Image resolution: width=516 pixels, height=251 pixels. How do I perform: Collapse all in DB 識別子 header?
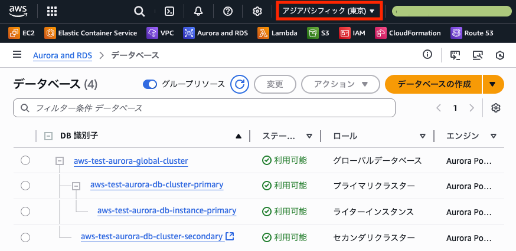48,136
